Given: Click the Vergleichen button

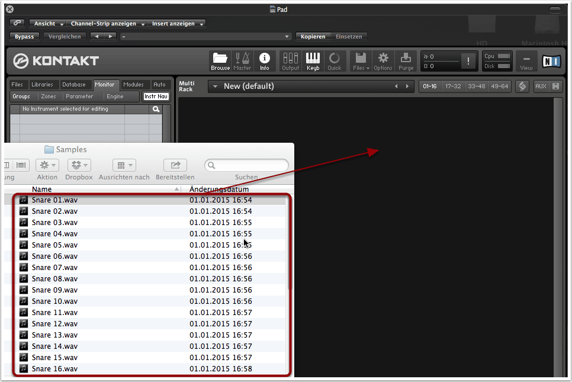Looking at the screenshot, I should point(65,37).
